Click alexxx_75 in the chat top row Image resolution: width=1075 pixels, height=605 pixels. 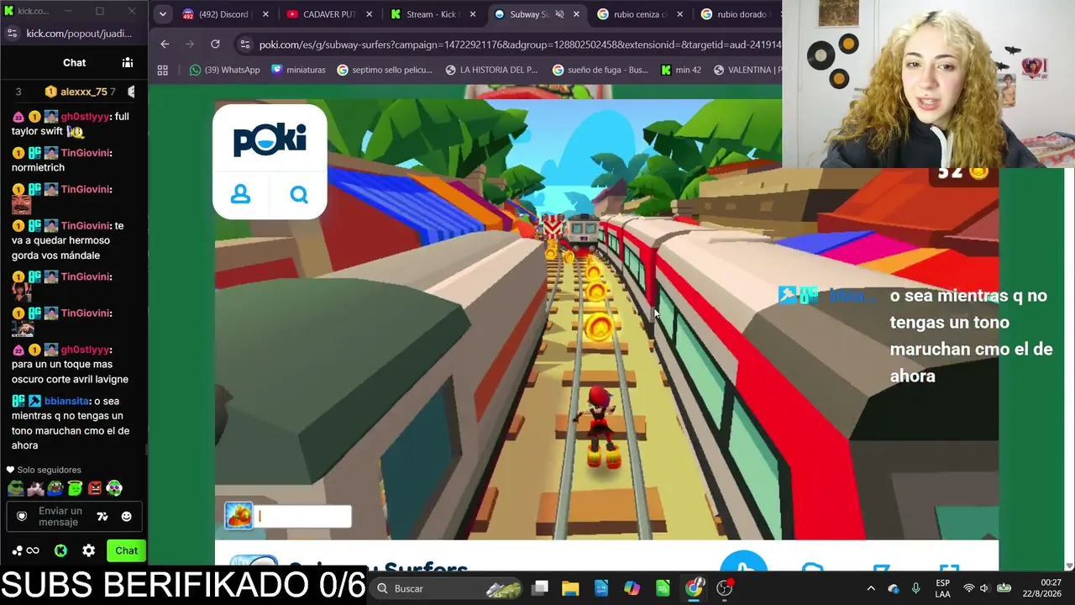pyautogui.click(x=83, y=92)
